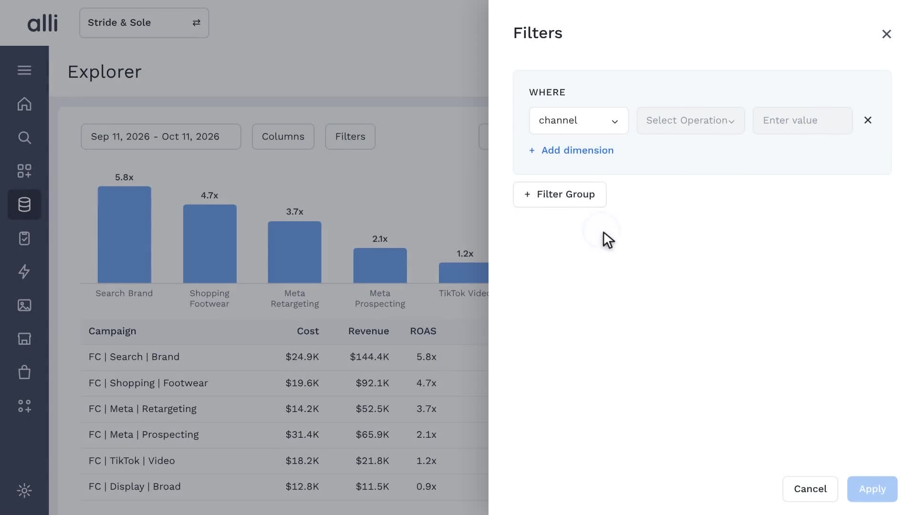Viewport: 916px width, 515px height.
Task: Add a new Filter Group
Action: pos(560,194)
